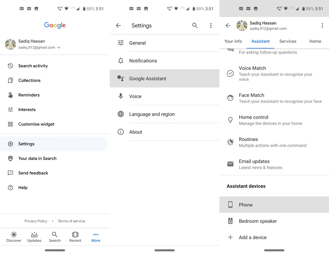
Task: Select the Google Assistant label
Action: point(148,78)
